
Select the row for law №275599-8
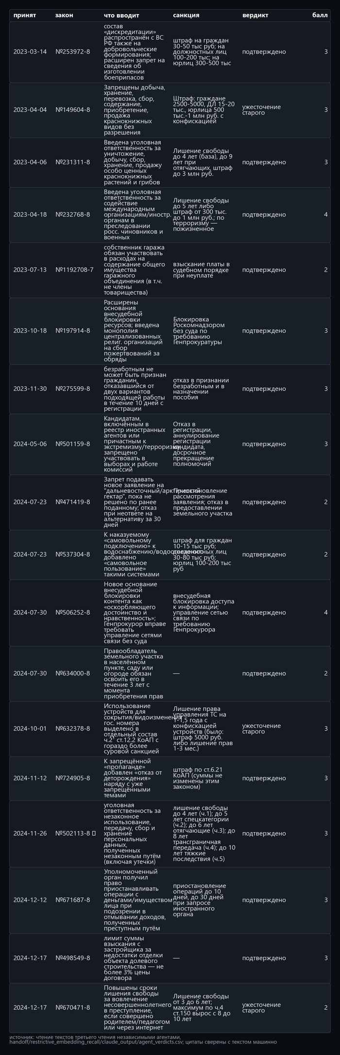pos(170,389)
